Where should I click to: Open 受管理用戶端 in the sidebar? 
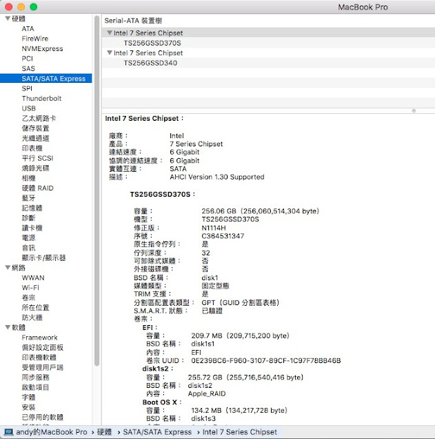43,367
